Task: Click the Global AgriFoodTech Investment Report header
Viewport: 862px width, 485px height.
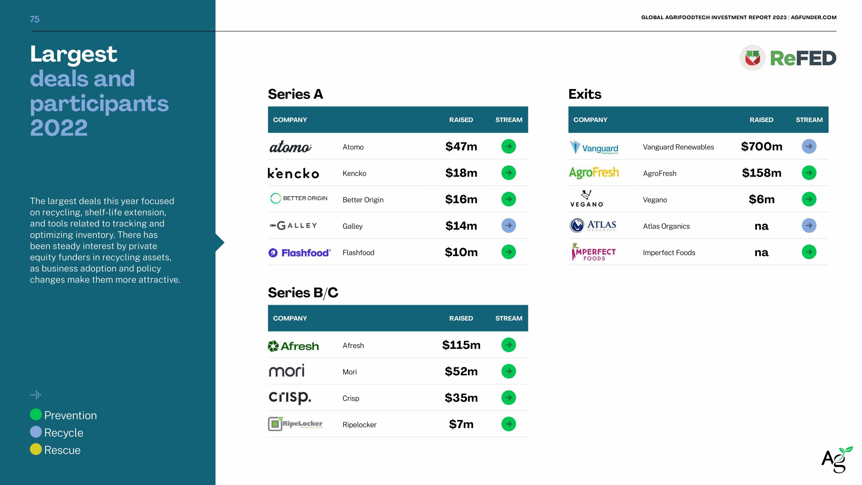Action: tap(714, 18)
